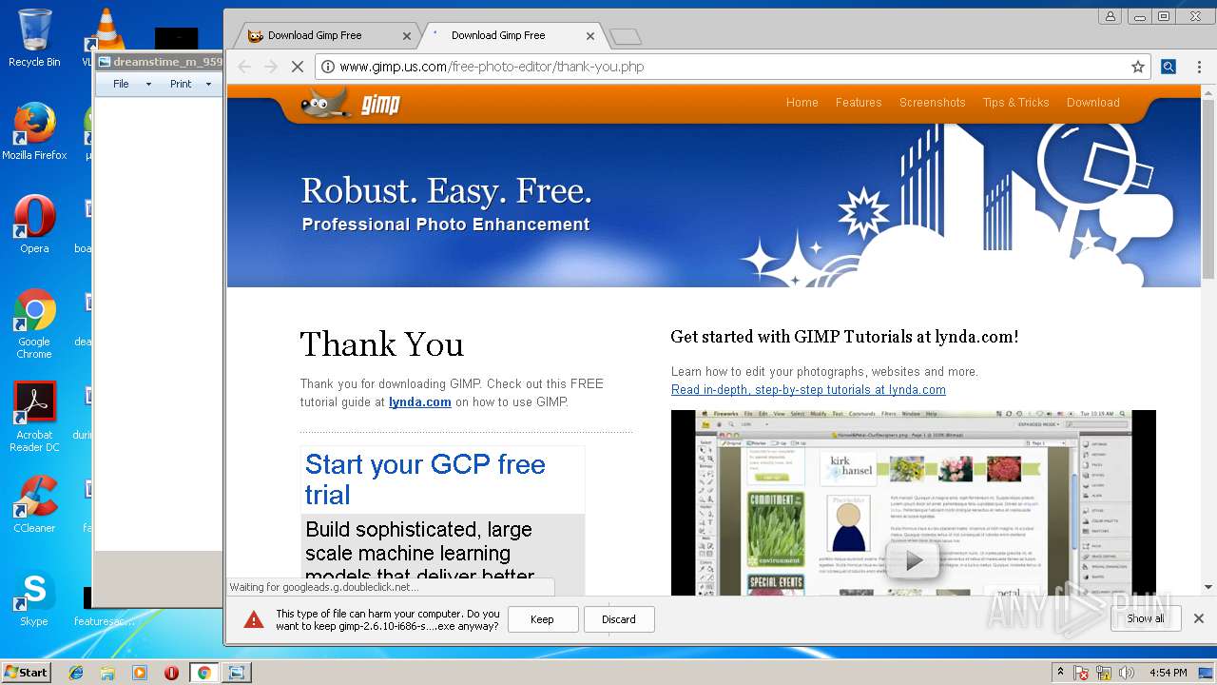1217x685 pixels.
Task: Click the page scrollbar down arrow
Action: tap(1208, 587)
